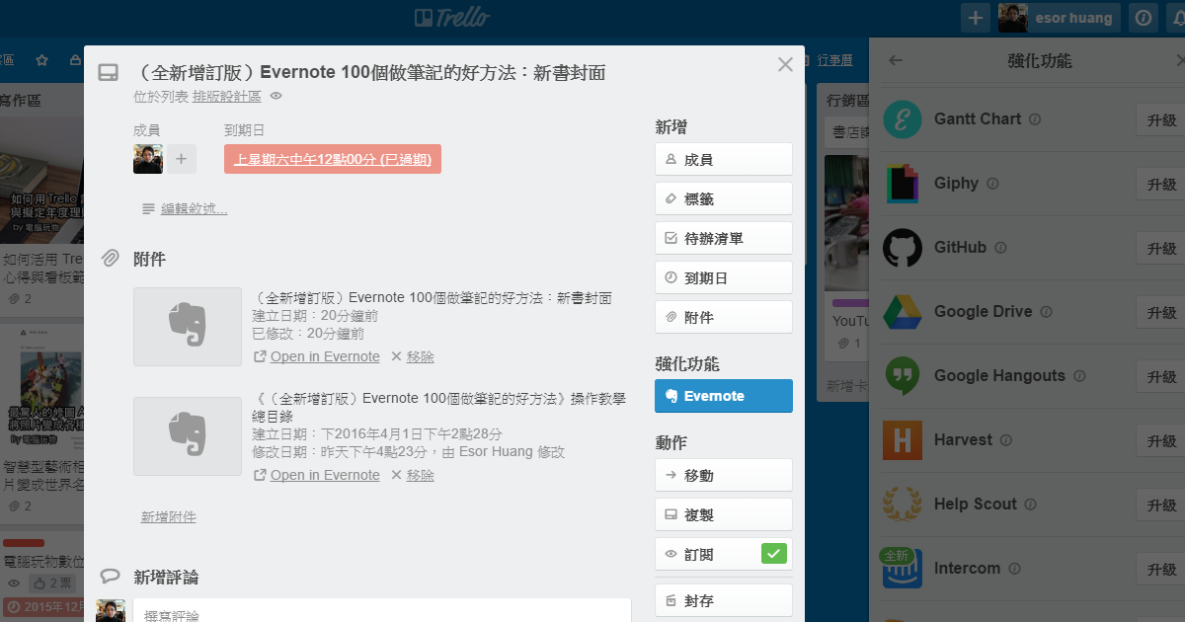Show info for Harvest power-up
1185x622 pixels.
[x=1006, y=440]
